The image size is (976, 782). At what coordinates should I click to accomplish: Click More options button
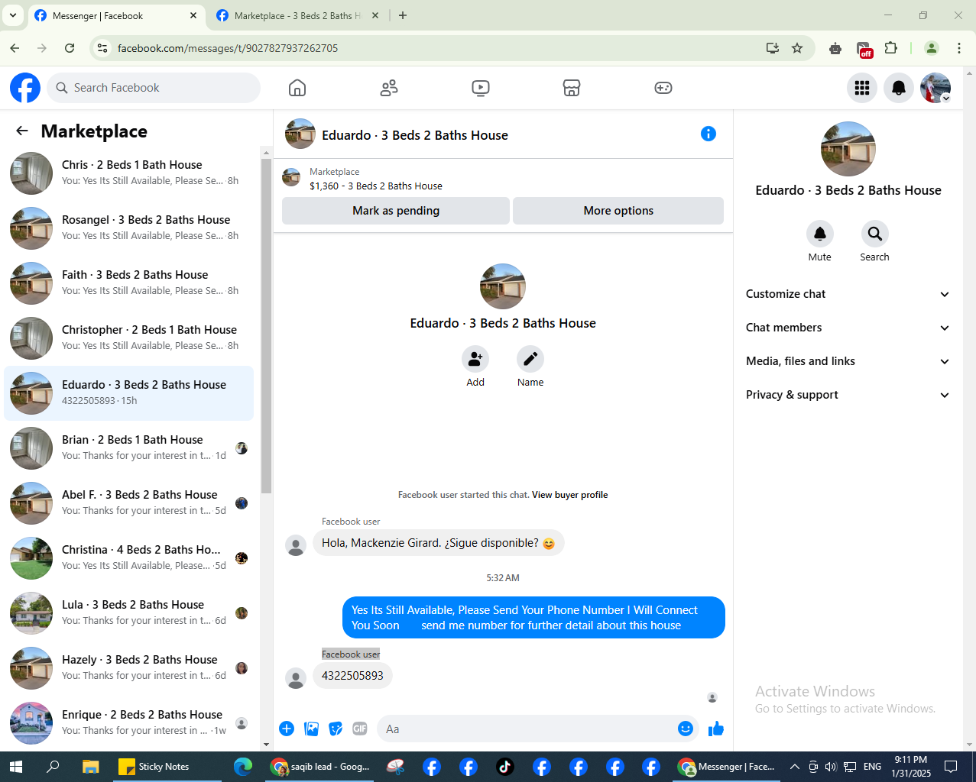[618, 211]
